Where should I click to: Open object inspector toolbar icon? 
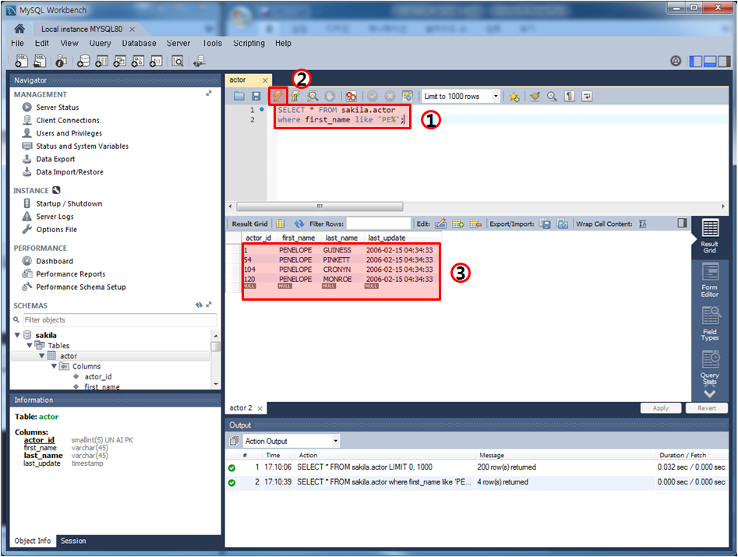tap(62, 62)
